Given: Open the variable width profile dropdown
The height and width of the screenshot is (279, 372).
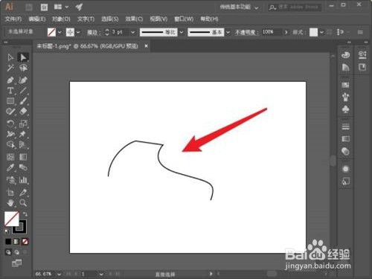Looking at the screenshot, I should (182, 32).
